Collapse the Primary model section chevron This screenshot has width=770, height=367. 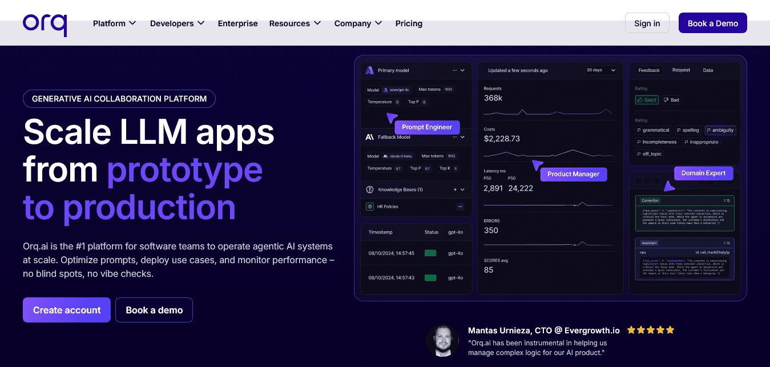[463, 70]
